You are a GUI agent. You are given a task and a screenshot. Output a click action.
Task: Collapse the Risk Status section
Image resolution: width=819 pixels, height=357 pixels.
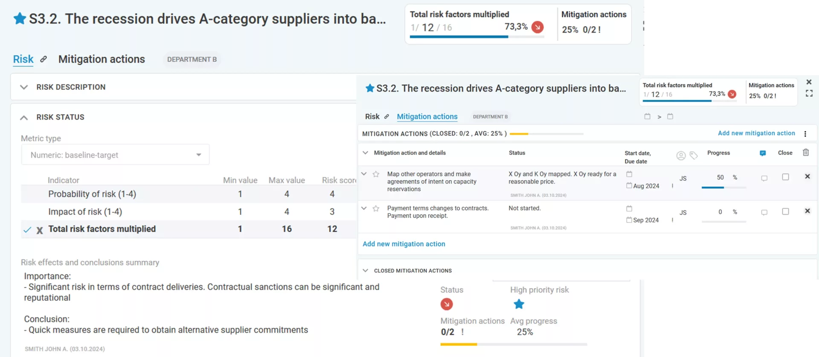(x=24, y=118)
